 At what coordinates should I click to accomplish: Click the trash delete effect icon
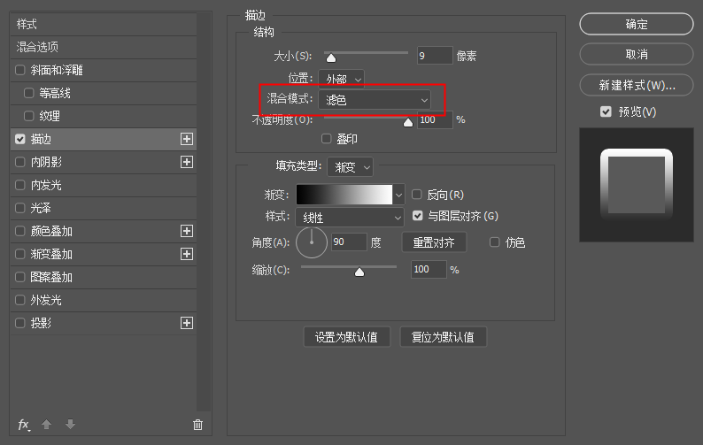[x=197, y=425]
